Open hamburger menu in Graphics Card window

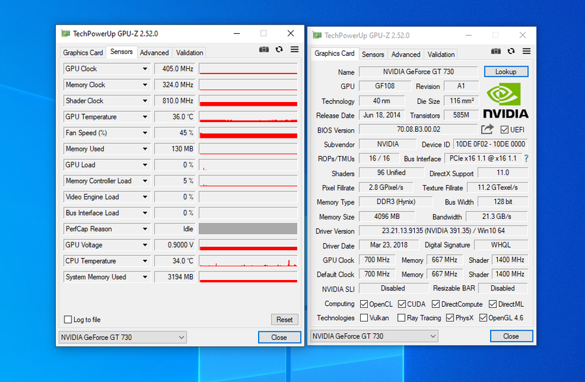pyautogui.click(x=526, y=51)
